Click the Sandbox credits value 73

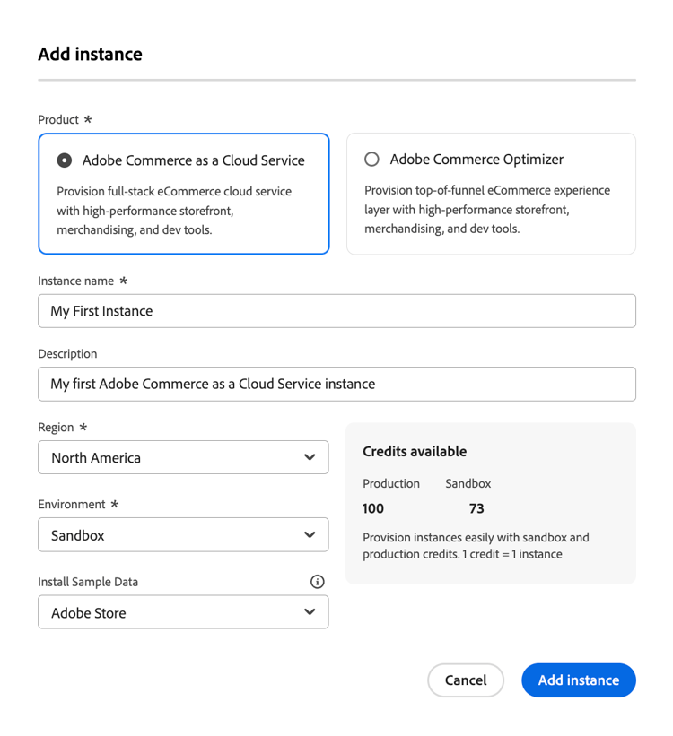(476, 508)
